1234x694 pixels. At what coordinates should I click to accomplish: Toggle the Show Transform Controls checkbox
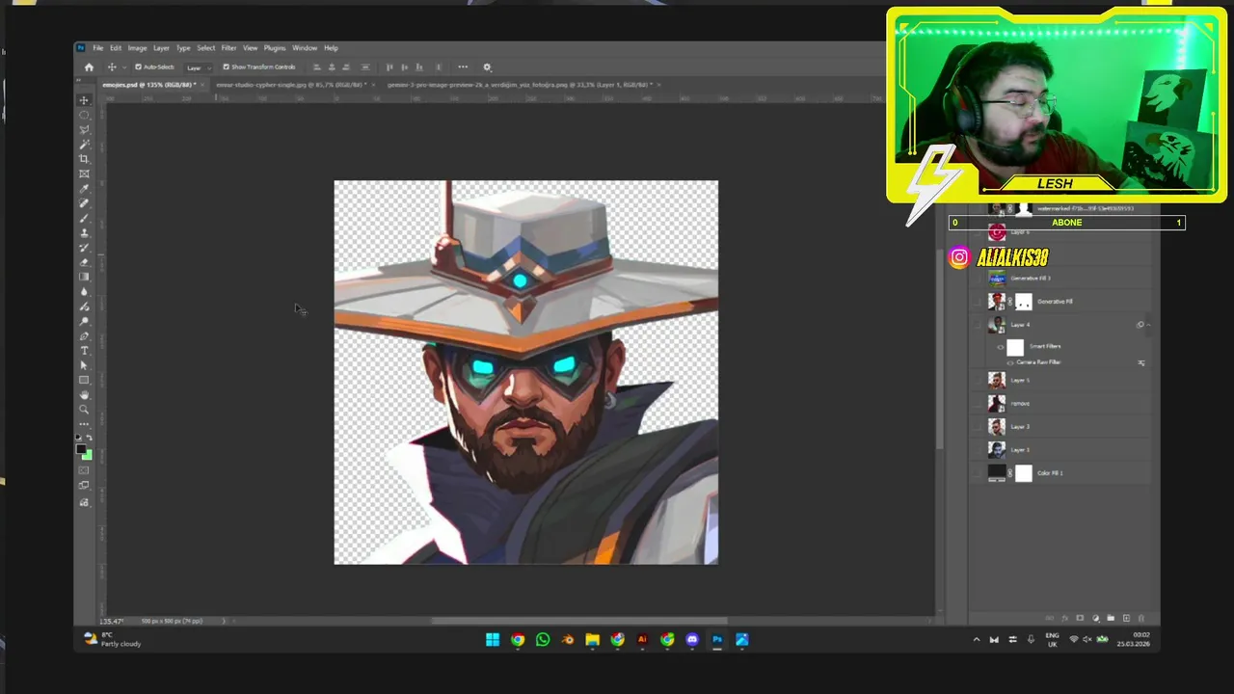pyautogui.click(x=227, y=67)
